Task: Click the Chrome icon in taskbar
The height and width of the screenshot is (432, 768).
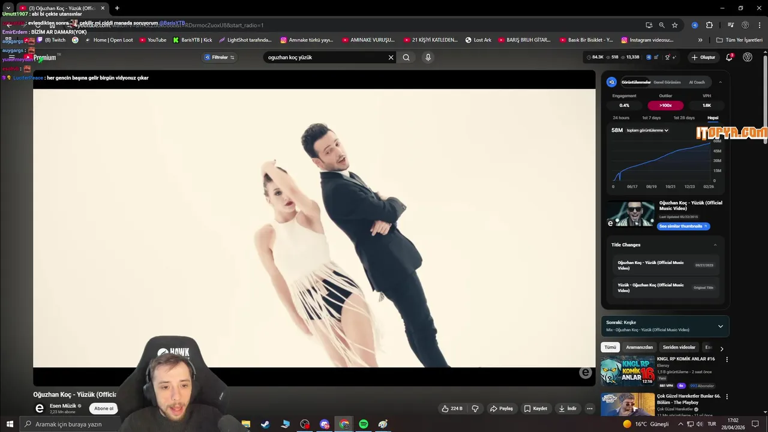Action: pos(344,424)
